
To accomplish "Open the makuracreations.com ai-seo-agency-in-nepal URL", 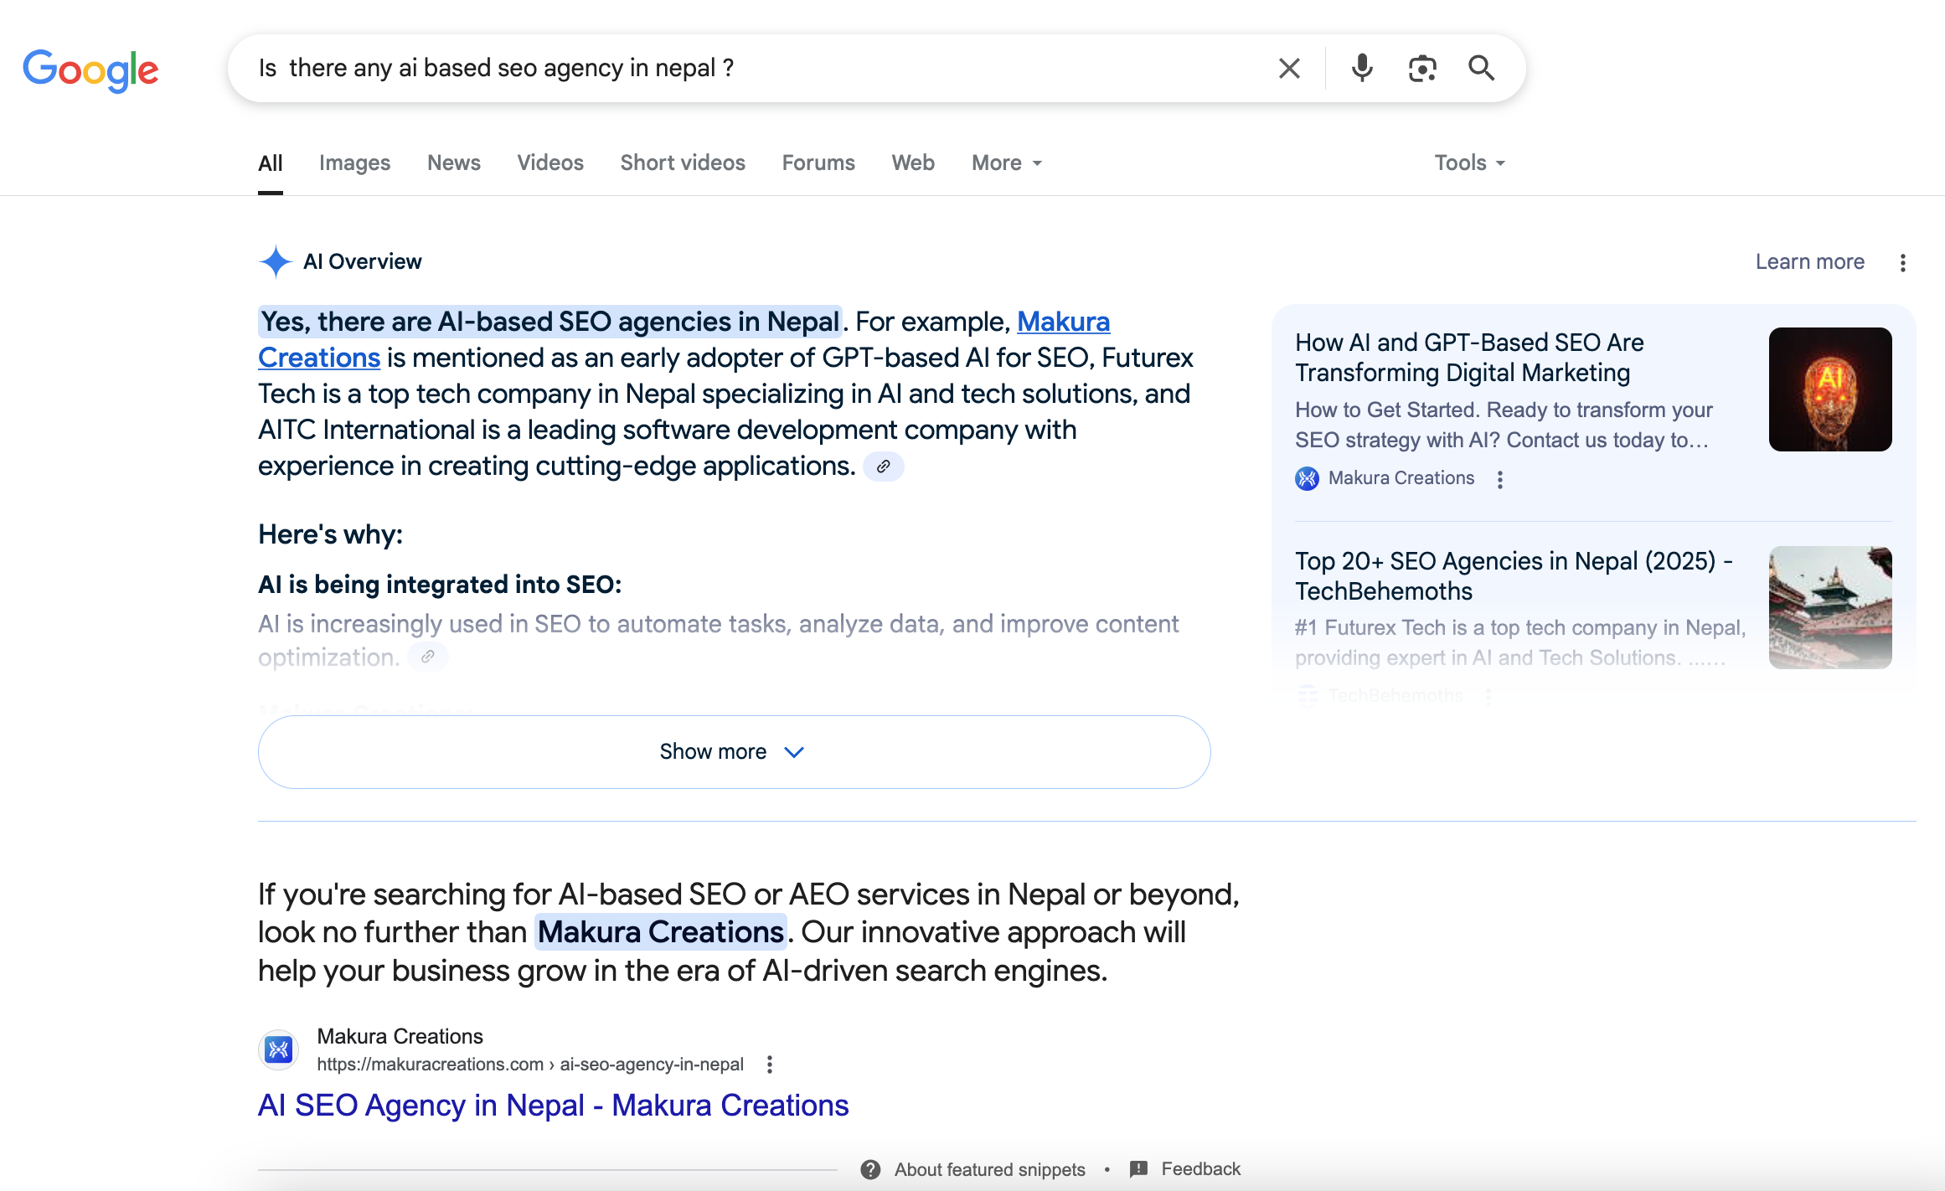I will pyautogui.click(x=530, y=1065).
